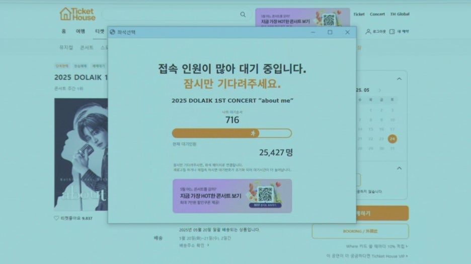Select the highlighted date 24 on calendar
The width and height of the screenshot is (471, 264).
(392, 139)
